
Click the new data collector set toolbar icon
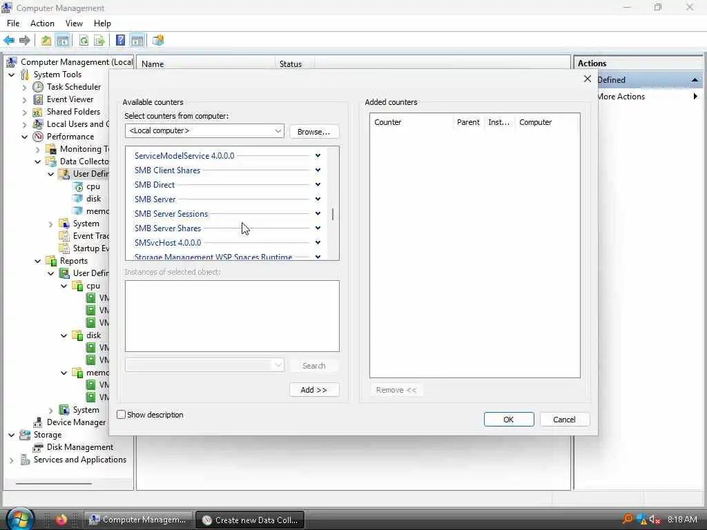158,41
